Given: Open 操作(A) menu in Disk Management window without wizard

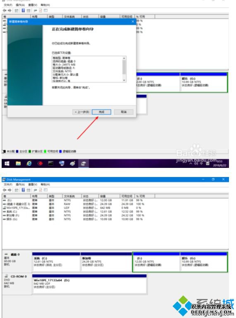Looking at the screenshot, I should [20, 184].
